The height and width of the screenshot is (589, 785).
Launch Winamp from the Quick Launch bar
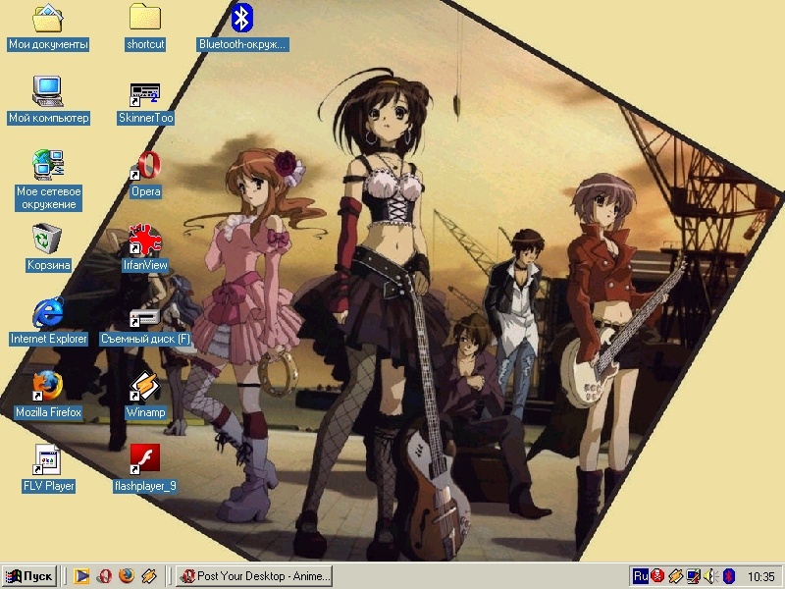(x=149, y=576)
